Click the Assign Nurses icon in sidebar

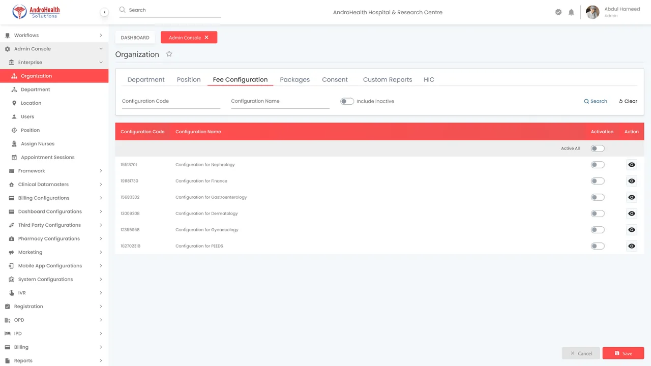point(14,144)
